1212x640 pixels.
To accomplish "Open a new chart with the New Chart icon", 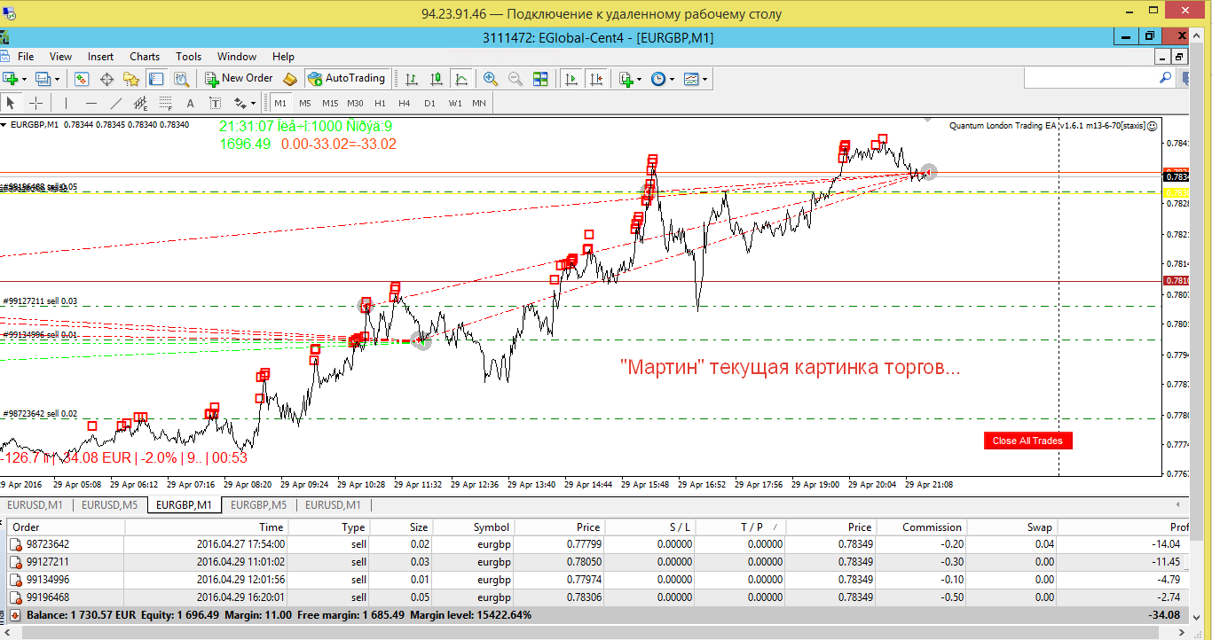I will click(x=11, y=79).
